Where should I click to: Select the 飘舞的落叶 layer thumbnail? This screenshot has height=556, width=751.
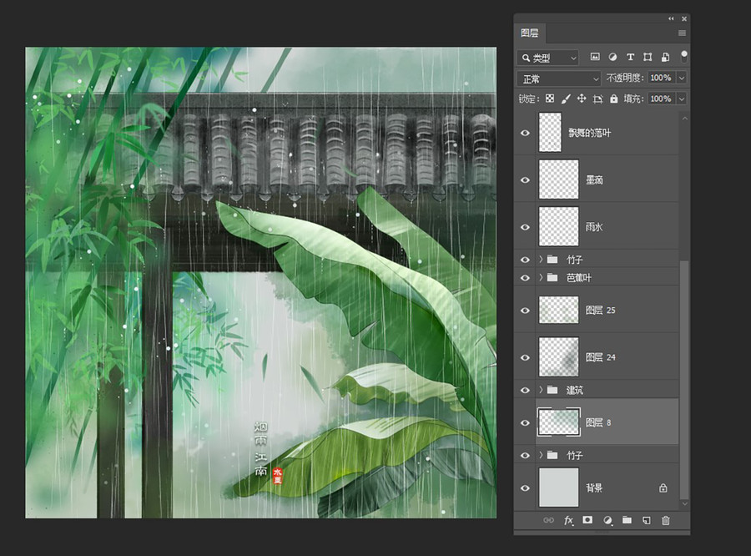pyautogui.click(x=550, y=132)
